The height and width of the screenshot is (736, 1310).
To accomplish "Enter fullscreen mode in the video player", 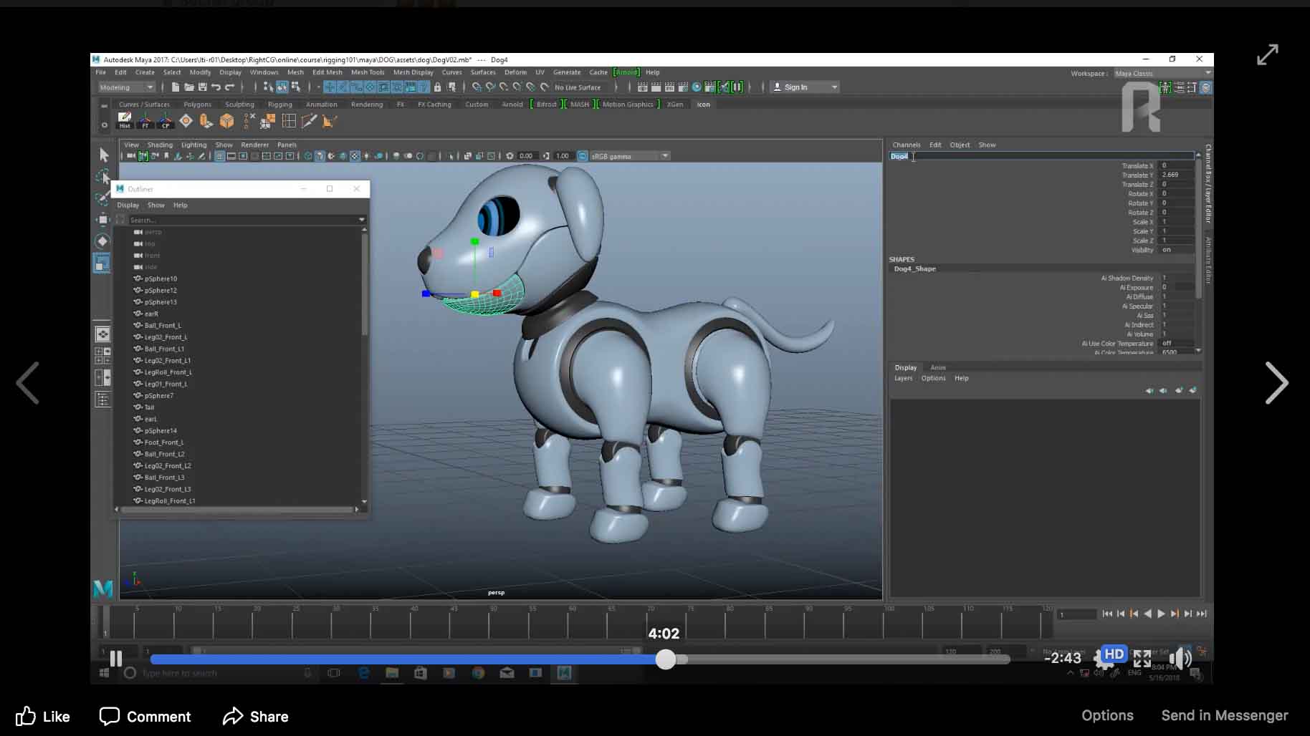I will point(1142,659).
